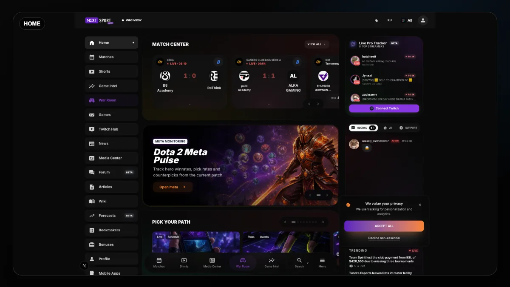The image size is (510, 287).
Task: Open the hamburger Menu in bottom bar
Action: click(322, 263)
